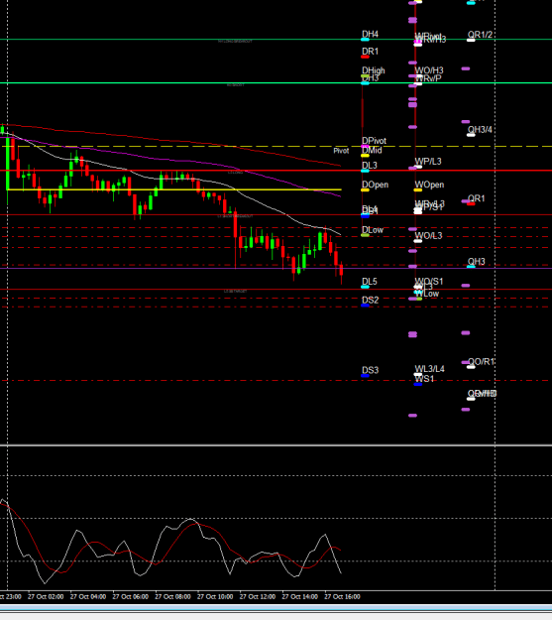Viewport: 552px width, 620px height.
Task: Click the 27 Oct 14:00 time label
Action: pyautogui.click(x=299, y=596)
